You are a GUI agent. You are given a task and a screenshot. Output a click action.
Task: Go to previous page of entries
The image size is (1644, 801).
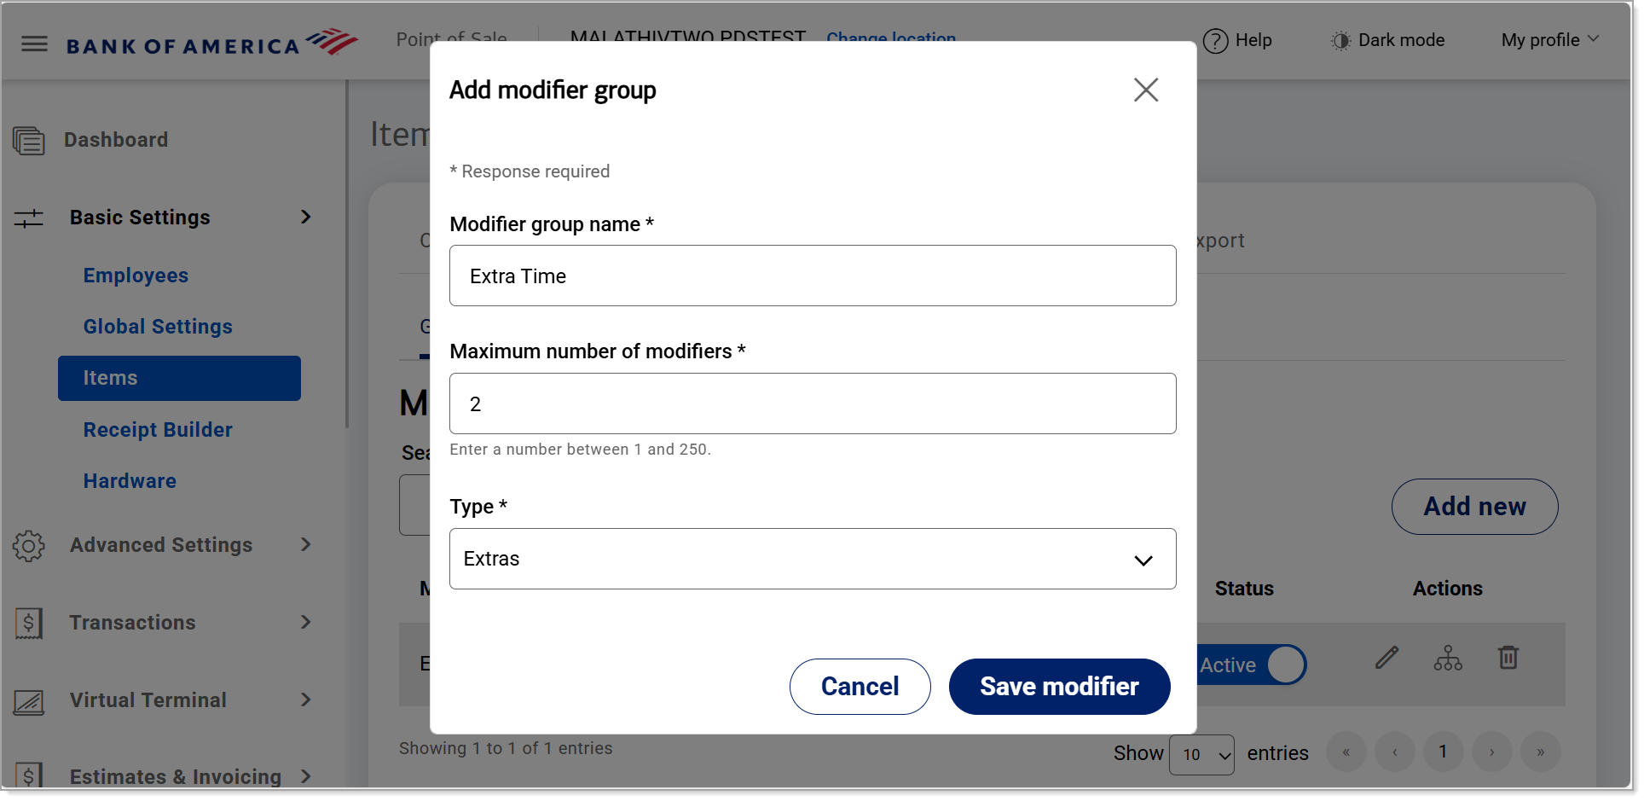tap(1395, 752)
